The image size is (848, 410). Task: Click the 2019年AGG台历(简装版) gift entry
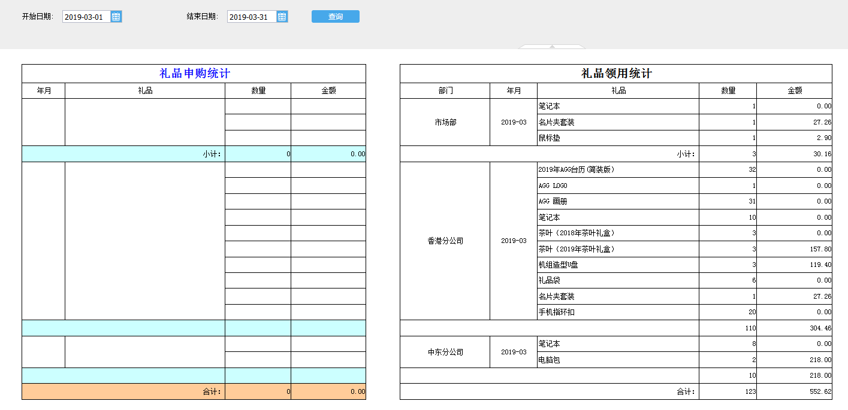[577, 169]
